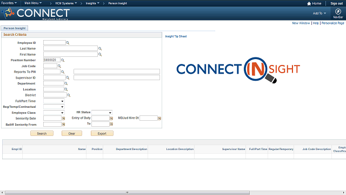Click the horizontal scrollbar thumb

127,193
